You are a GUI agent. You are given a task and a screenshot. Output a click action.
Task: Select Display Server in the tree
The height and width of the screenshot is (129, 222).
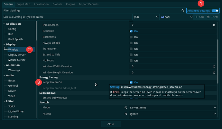click(x=17, y=55)
